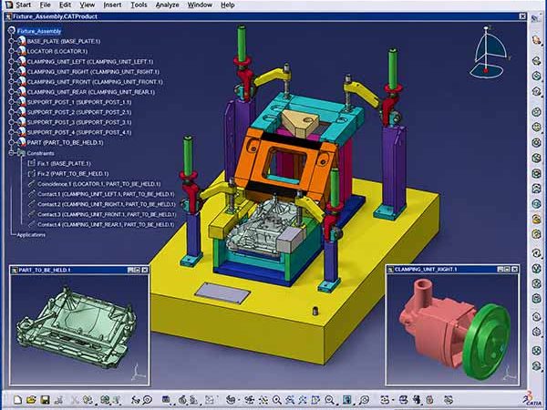Expand the LOCATOR tree node
This screenshot has width=547, height=410.
point(12,51)
